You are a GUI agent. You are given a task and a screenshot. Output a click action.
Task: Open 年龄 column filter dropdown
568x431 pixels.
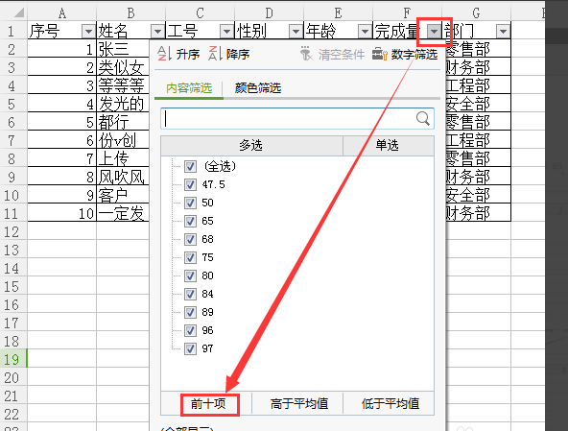coord(365,32)
